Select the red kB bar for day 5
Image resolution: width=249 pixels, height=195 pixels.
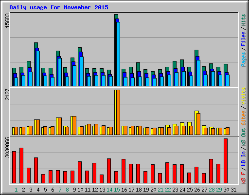(x=43, y=179)
